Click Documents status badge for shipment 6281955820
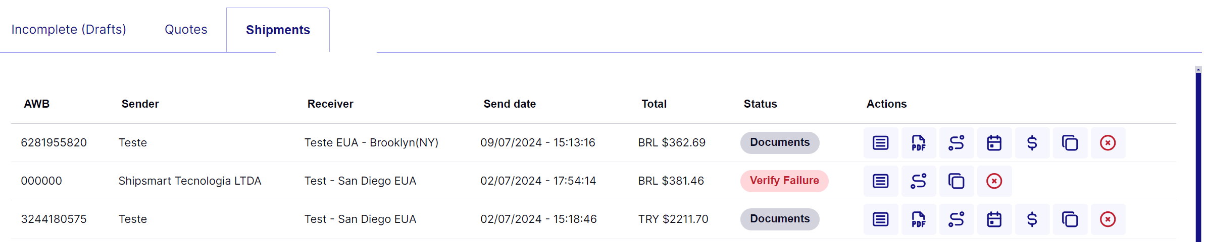Image resolution: width=1205 pixels, height=242 pixels. point(780,142)
